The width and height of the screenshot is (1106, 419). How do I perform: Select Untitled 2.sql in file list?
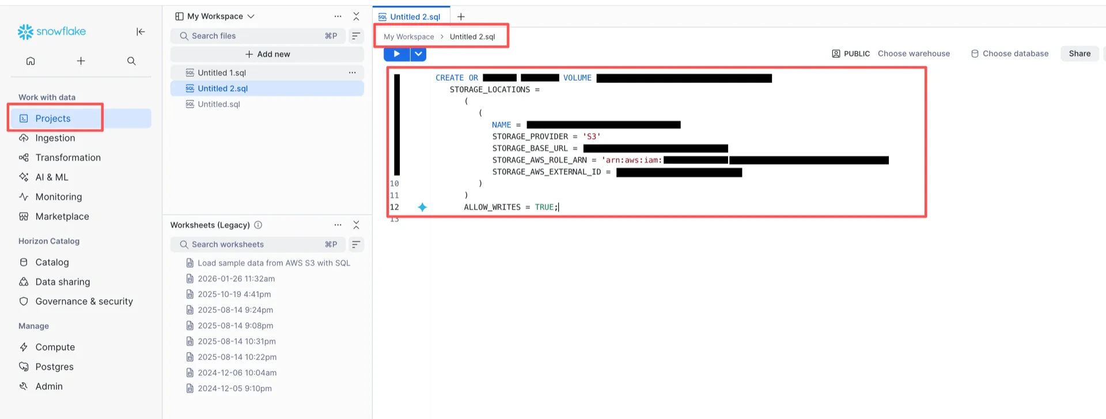click(267, 89)
